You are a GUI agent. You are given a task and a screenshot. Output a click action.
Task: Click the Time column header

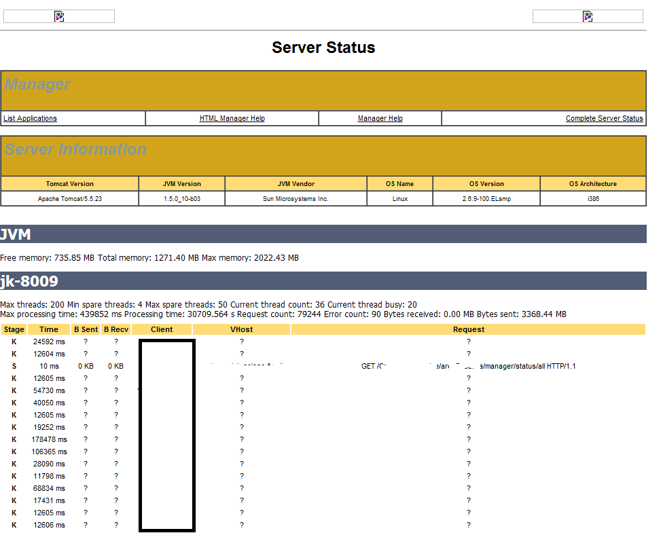click(49, 329)
